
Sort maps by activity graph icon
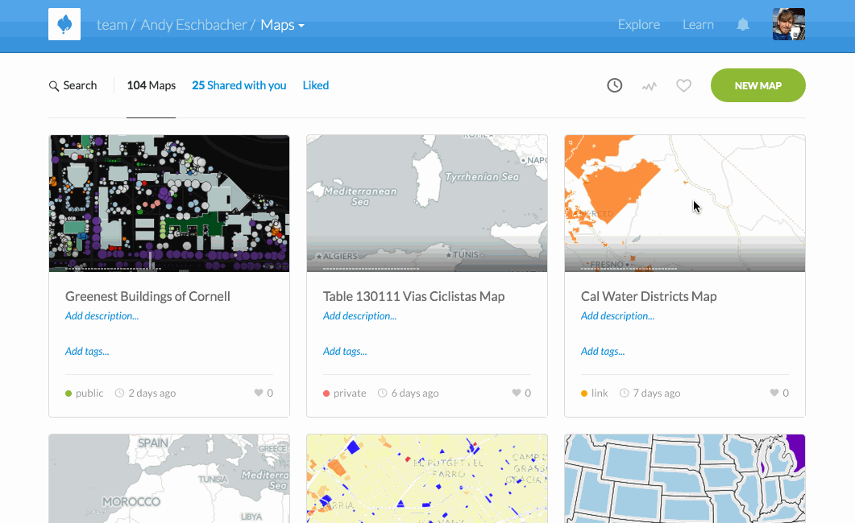point(649,85)
